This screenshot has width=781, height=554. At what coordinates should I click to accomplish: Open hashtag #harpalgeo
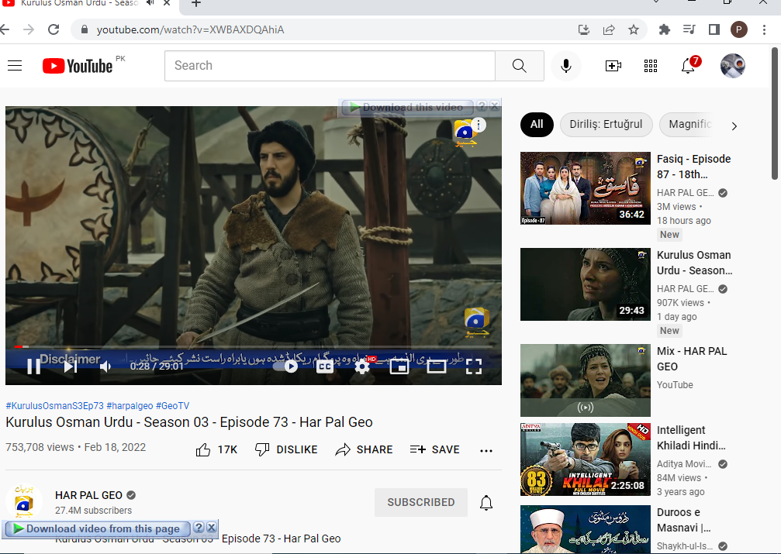click(x=130, y=406)
